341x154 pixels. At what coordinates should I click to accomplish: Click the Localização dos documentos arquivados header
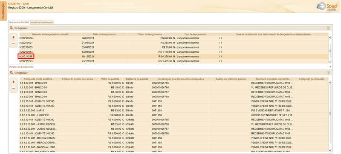click(181, 79)
